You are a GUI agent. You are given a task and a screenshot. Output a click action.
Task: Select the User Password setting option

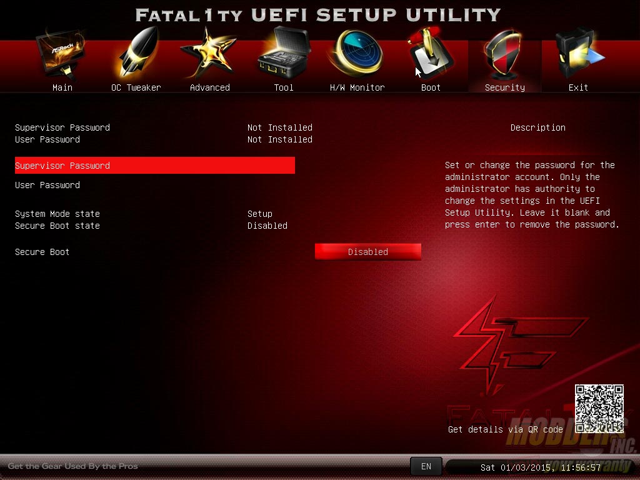point(47,185)
